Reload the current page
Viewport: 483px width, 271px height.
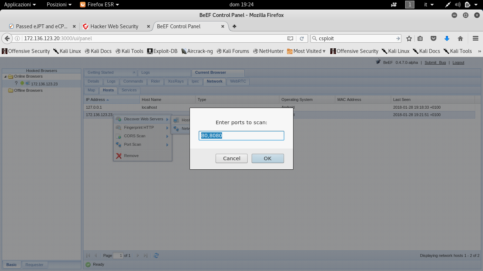click(x=302, y=38)
